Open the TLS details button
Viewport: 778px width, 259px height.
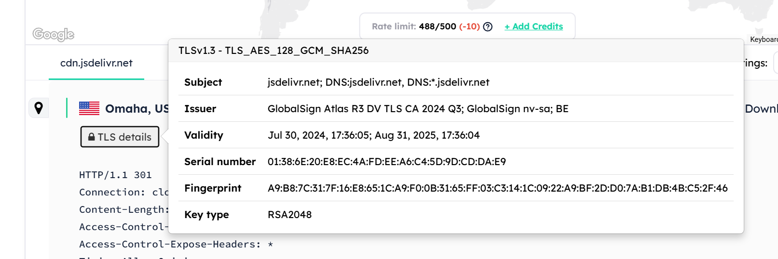[120, 137]
